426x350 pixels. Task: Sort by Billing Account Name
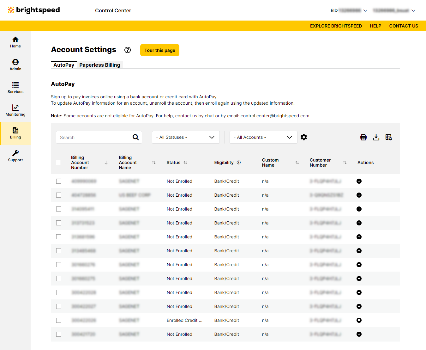154,163
